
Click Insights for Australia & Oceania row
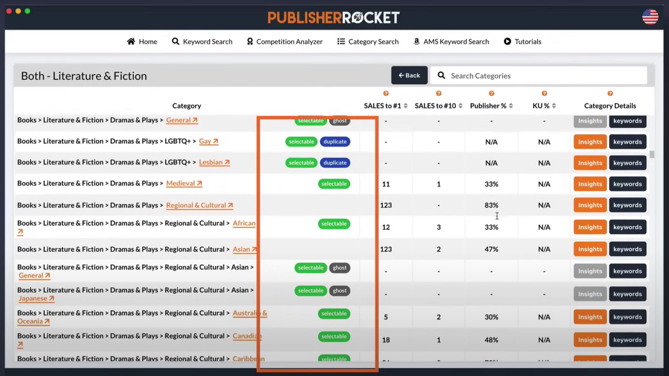(590, 317)
